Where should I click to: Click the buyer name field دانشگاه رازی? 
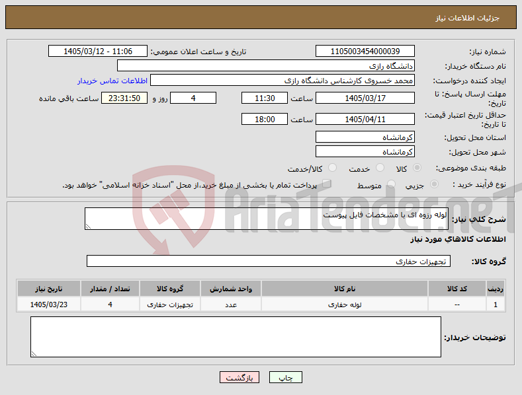click(266, 65)
